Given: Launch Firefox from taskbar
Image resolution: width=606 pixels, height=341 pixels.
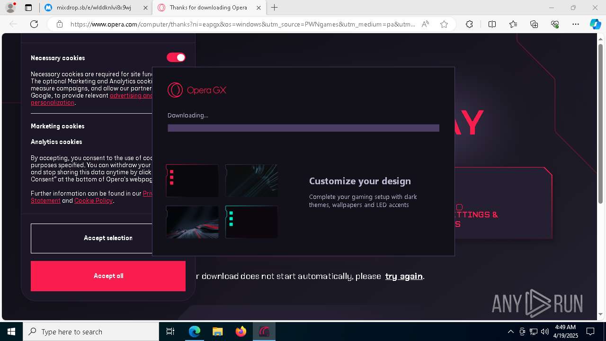Looking at the screenshot, I should (241, 332).
